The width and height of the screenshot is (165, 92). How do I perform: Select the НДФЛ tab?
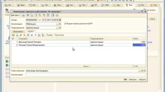pos(31,31)
